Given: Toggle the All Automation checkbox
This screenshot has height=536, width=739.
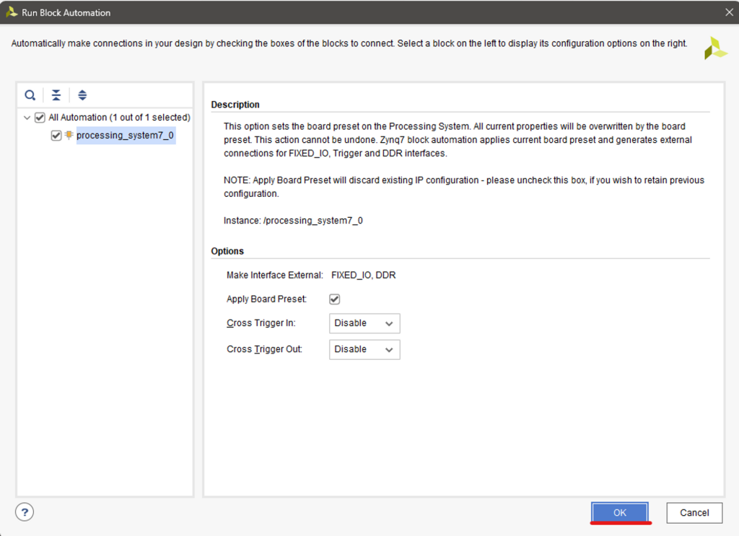Looking at the screenshot, I should 40,118.
